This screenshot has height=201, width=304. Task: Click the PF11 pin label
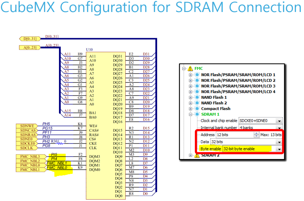[47, 133]
